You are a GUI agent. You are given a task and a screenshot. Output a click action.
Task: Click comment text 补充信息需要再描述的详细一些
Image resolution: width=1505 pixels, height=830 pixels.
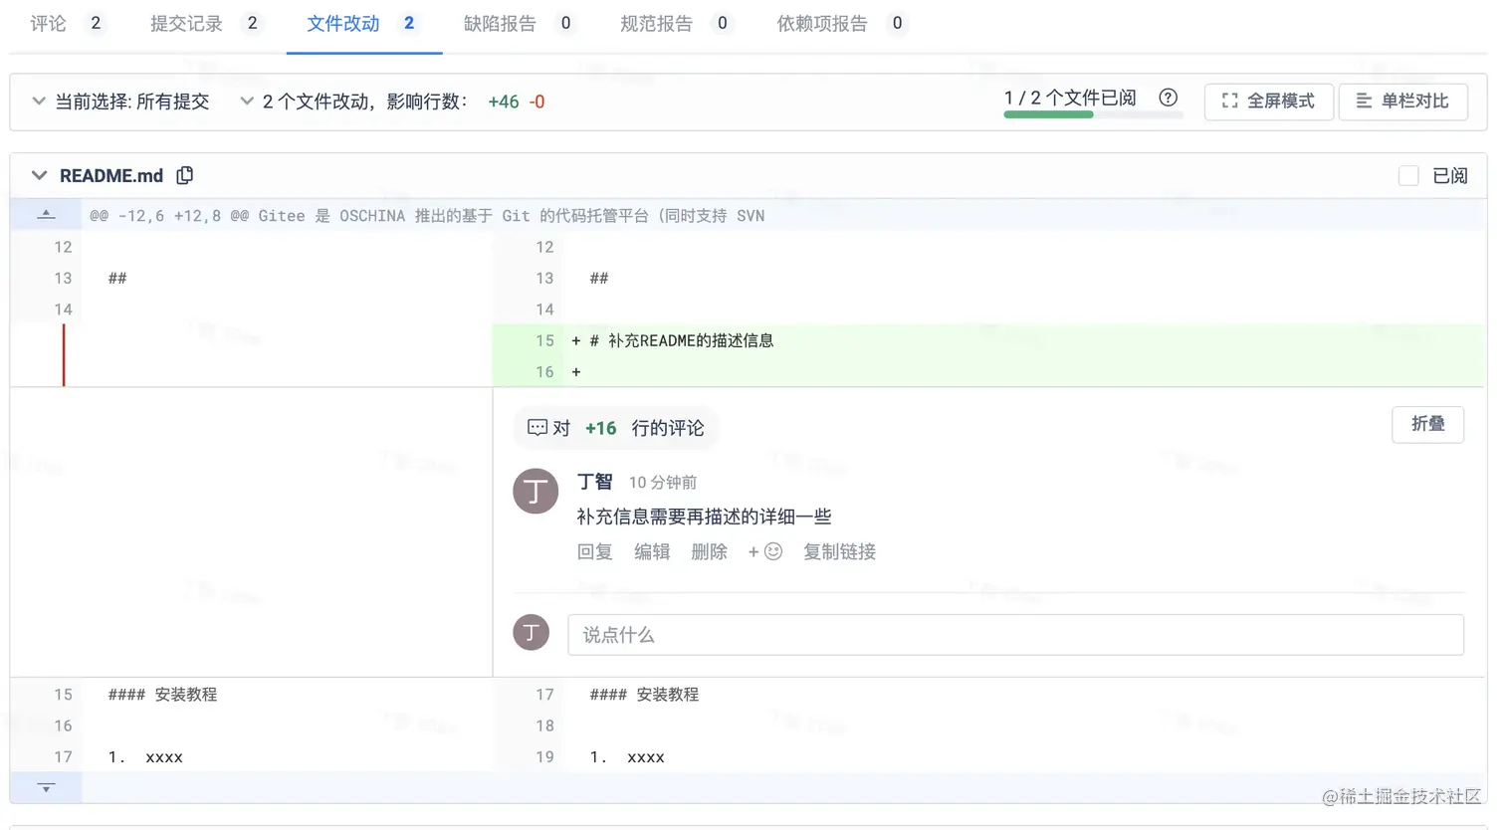[x=704, y=517]
